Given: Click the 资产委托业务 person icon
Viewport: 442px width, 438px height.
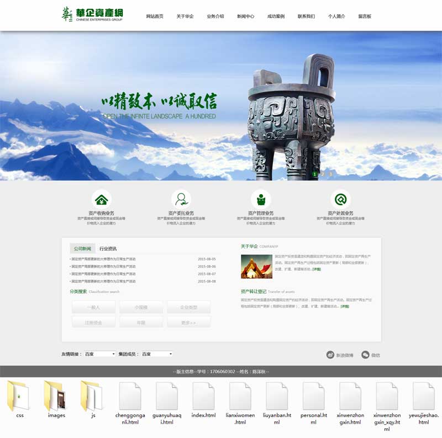Looking at the screenshot, I should click(181, 199).
